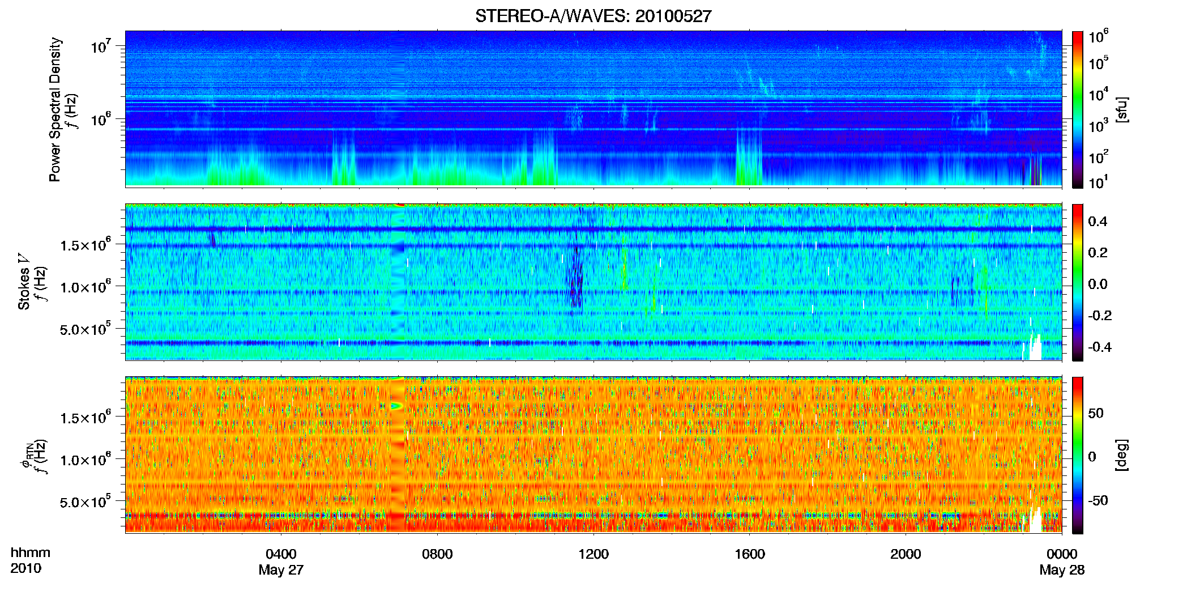Select 1.0×10^6 tick on Stokes V panel
This screenshot has width=1187, height=612.
[86, 287]
